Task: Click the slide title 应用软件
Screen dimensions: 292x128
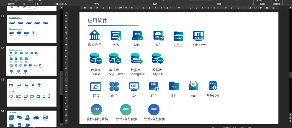Action: 97,21
